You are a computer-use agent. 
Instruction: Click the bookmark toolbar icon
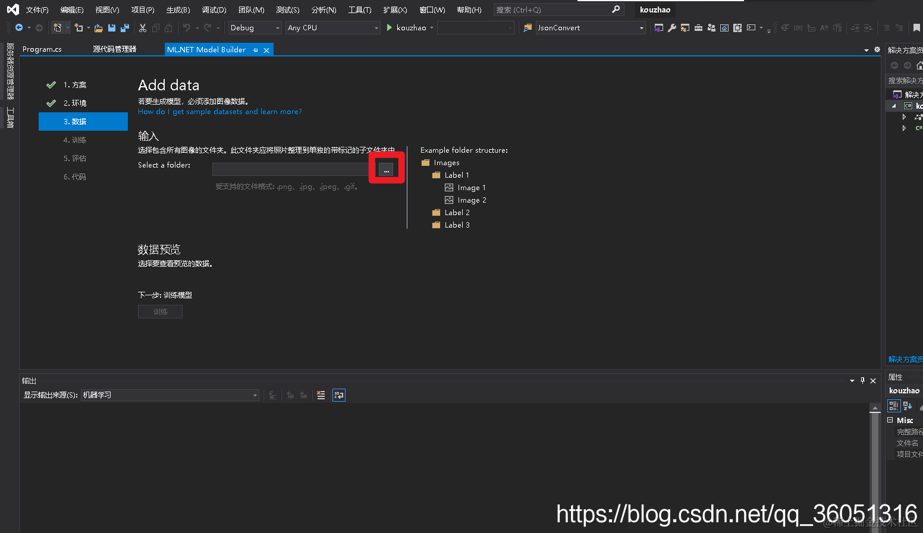coord(916,27)
